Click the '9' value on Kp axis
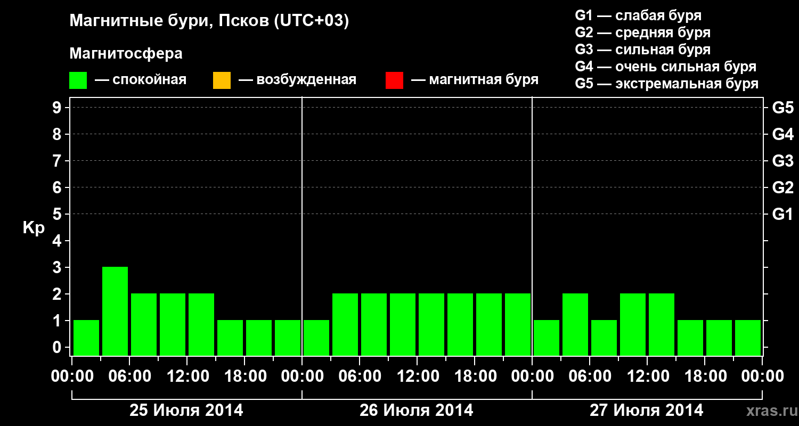Screen dimensions: 799x426 [x=58, y=108]
